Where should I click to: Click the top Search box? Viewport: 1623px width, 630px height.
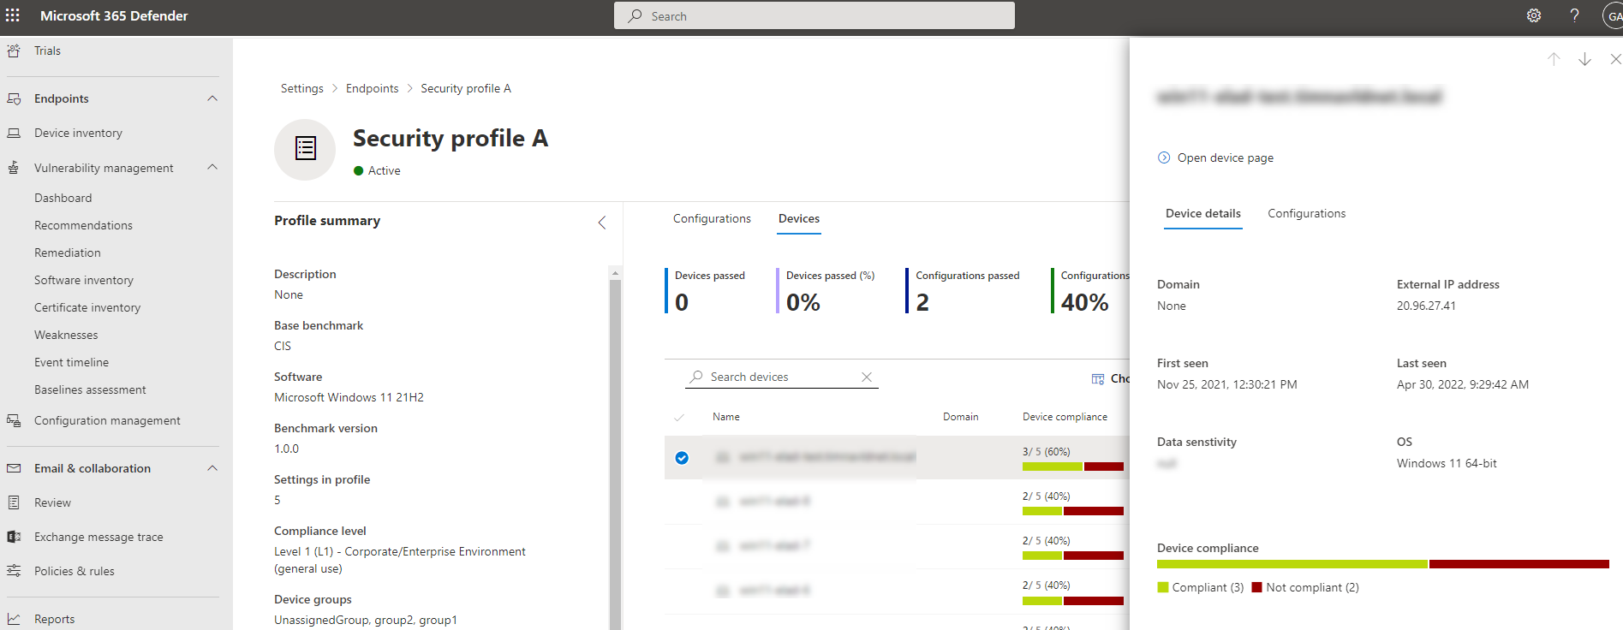click(x=814, y=15)
